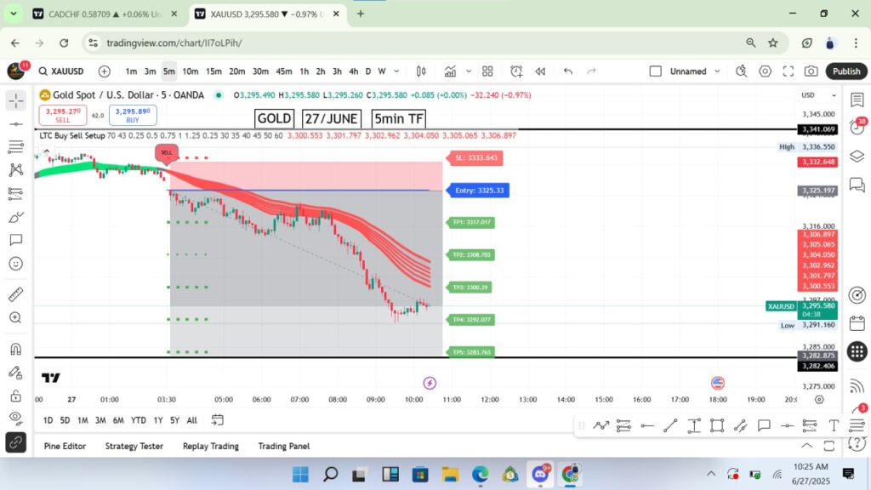Open Windows Start menu
This screenshot has width=871, height=490.
(300, 474)
